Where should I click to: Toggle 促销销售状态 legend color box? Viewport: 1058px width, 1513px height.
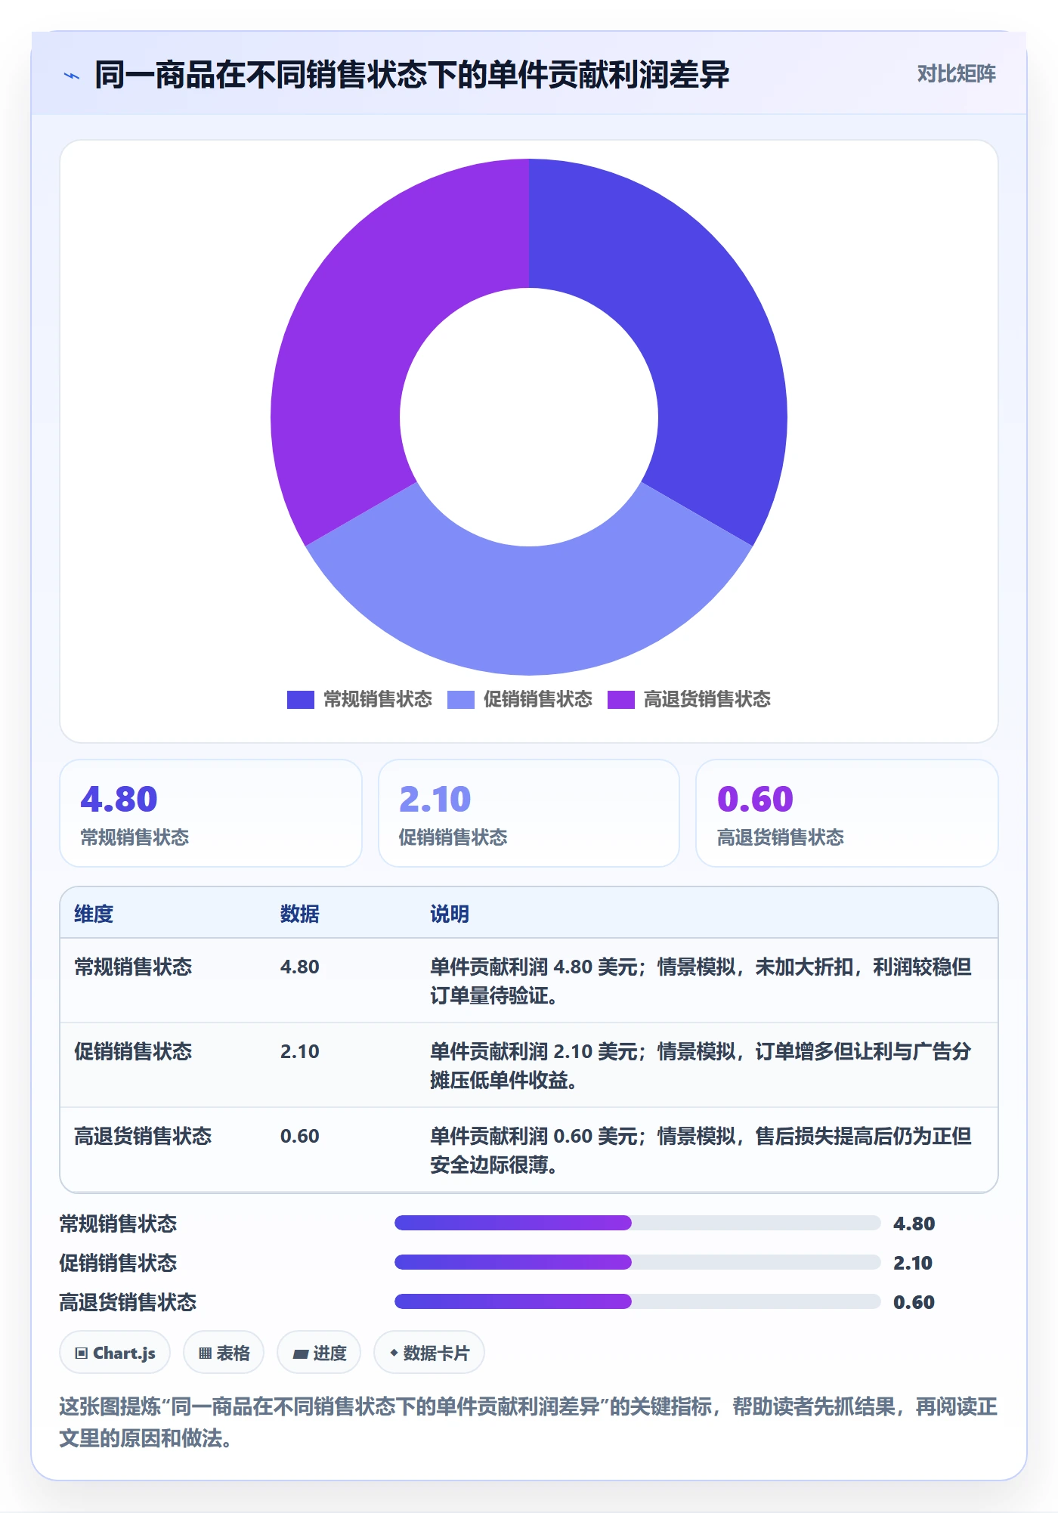coord(460,700)
